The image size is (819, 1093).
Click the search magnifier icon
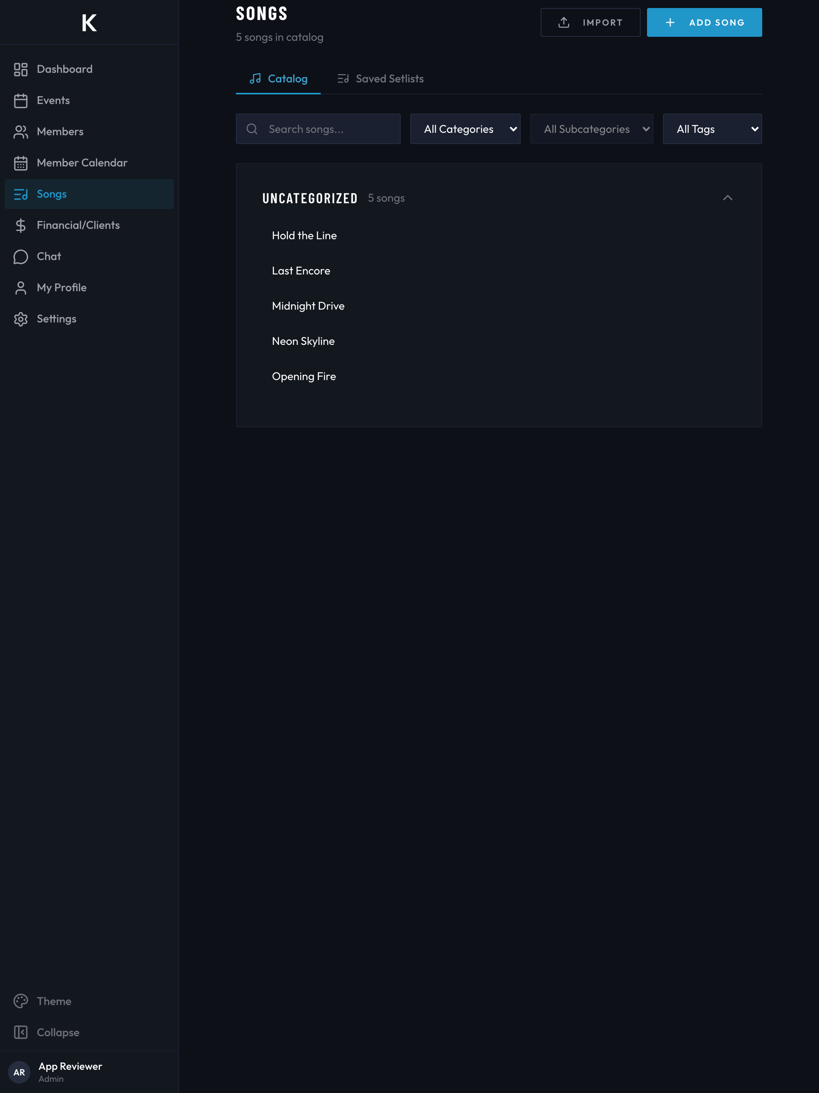point(252,129)
